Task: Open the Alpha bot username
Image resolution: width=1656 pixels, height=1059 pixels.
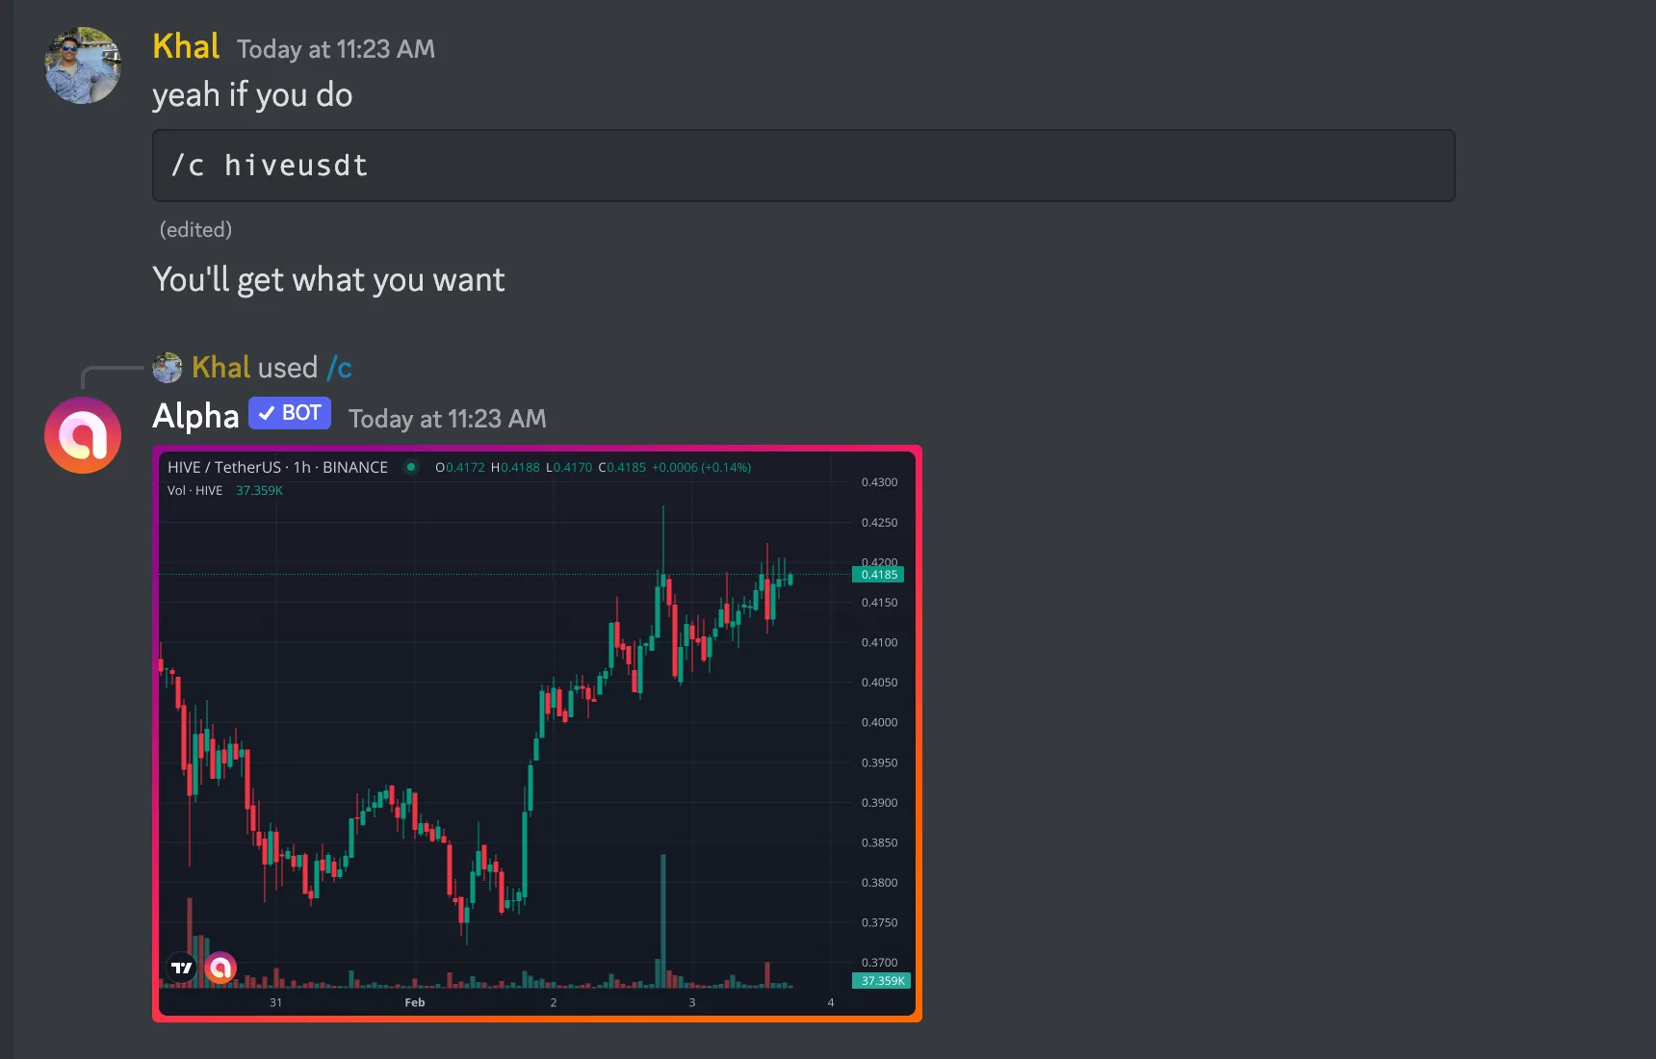Action: pyautogui.click(x=195, y=416)
